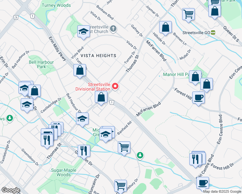The image size is (242, 194).
Task: Click highway 1 shield near Divisional Station
Action: (112, 102)
